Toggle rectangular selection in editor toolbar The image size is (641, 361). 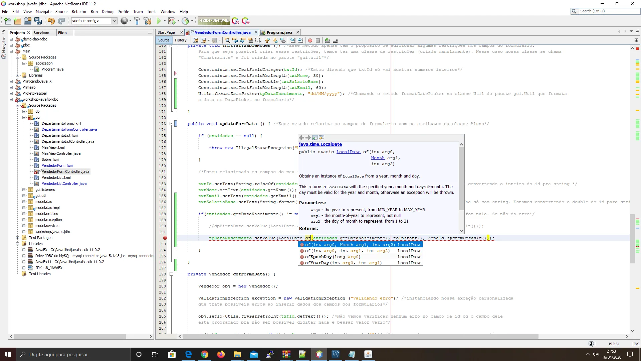point(258,40)
